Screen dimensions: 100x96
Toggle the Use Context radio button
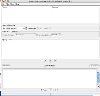50,28
